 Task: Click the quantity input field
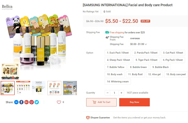pos(114,93)
